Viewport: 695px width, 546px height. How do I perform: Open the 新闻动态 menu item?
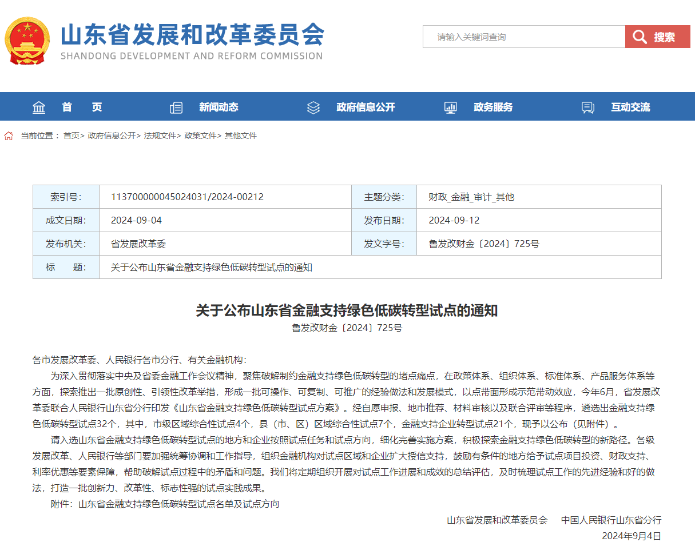pos(219,107)
